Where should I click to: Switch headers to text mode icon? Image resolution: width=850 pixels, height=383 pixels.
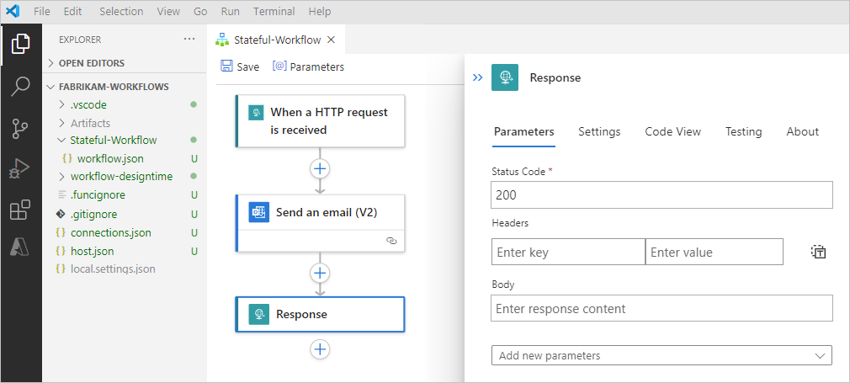tap(818, 252)
